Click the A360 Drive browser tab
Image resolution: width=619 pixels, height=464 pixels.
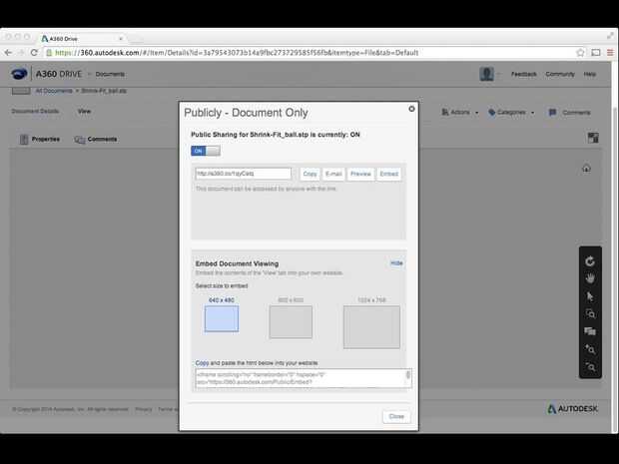point(81,39)
